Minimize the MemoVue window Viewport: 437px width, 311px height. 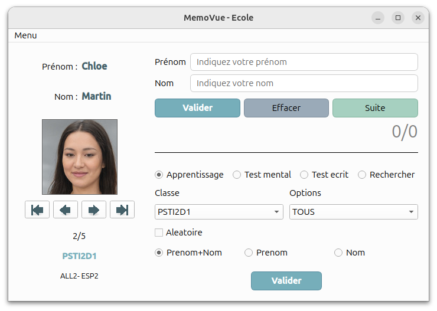tap(378, 18)
